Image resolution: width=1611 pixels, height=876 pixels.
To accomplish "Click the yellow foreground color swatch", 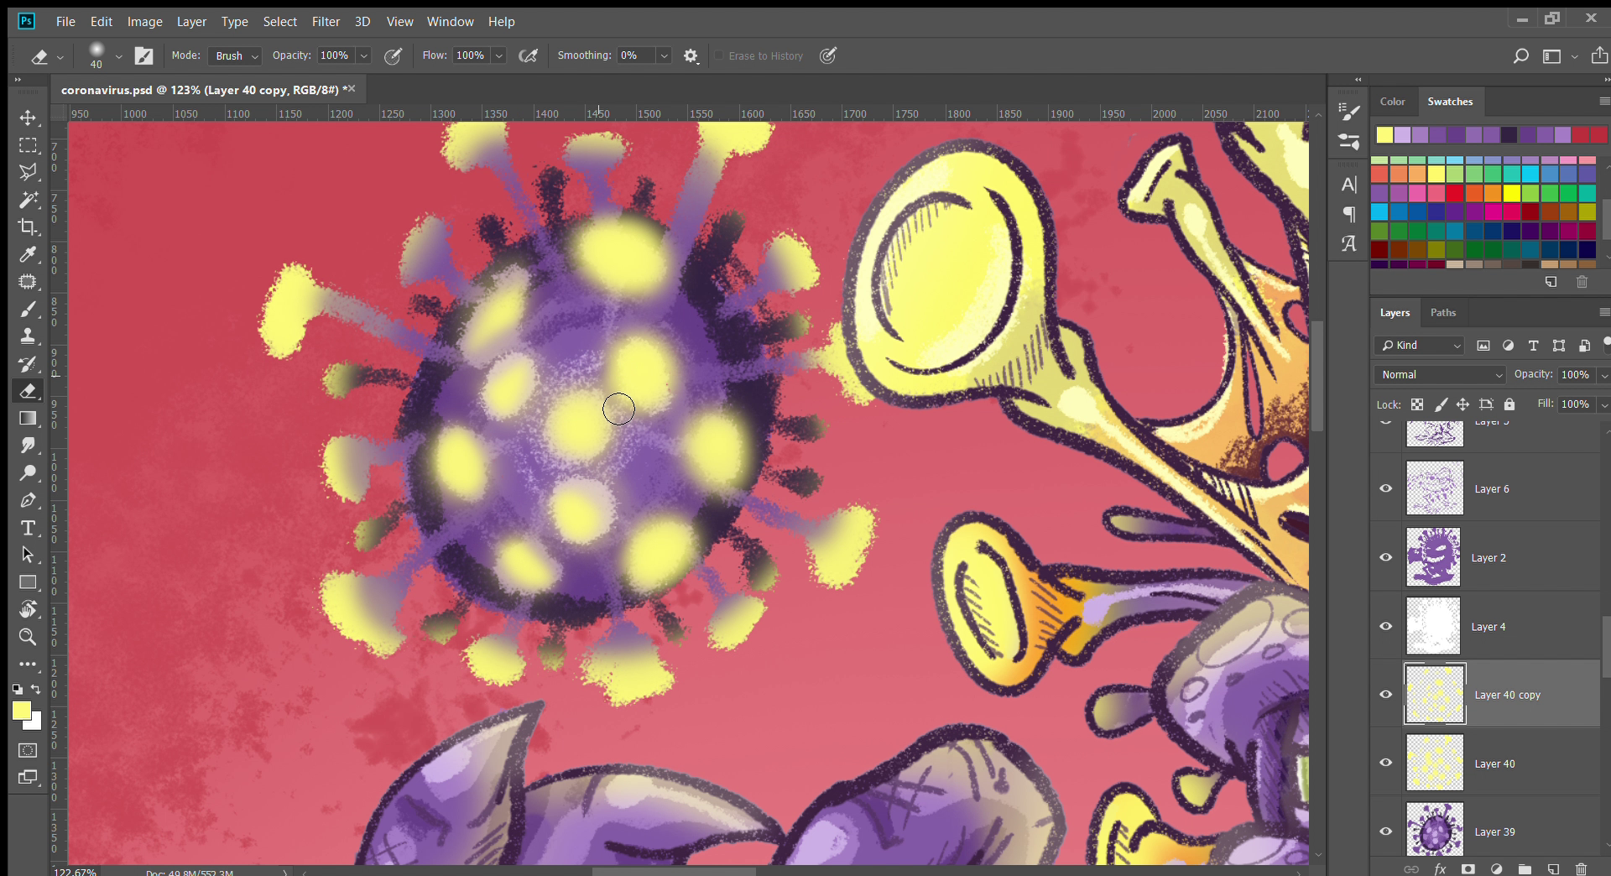I will point(22,712).
